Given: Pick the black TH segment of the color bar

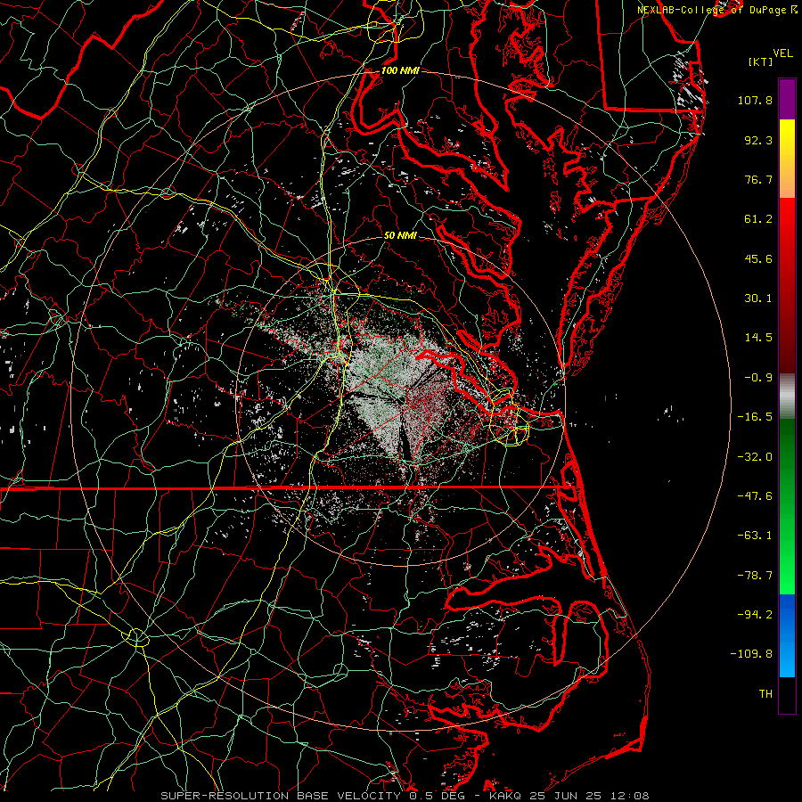Looking at the screenshot, I should 787,695.
